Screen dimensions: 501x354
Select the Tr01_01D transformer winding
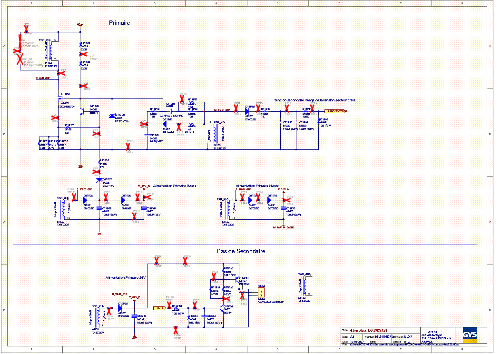pos(51,50)
